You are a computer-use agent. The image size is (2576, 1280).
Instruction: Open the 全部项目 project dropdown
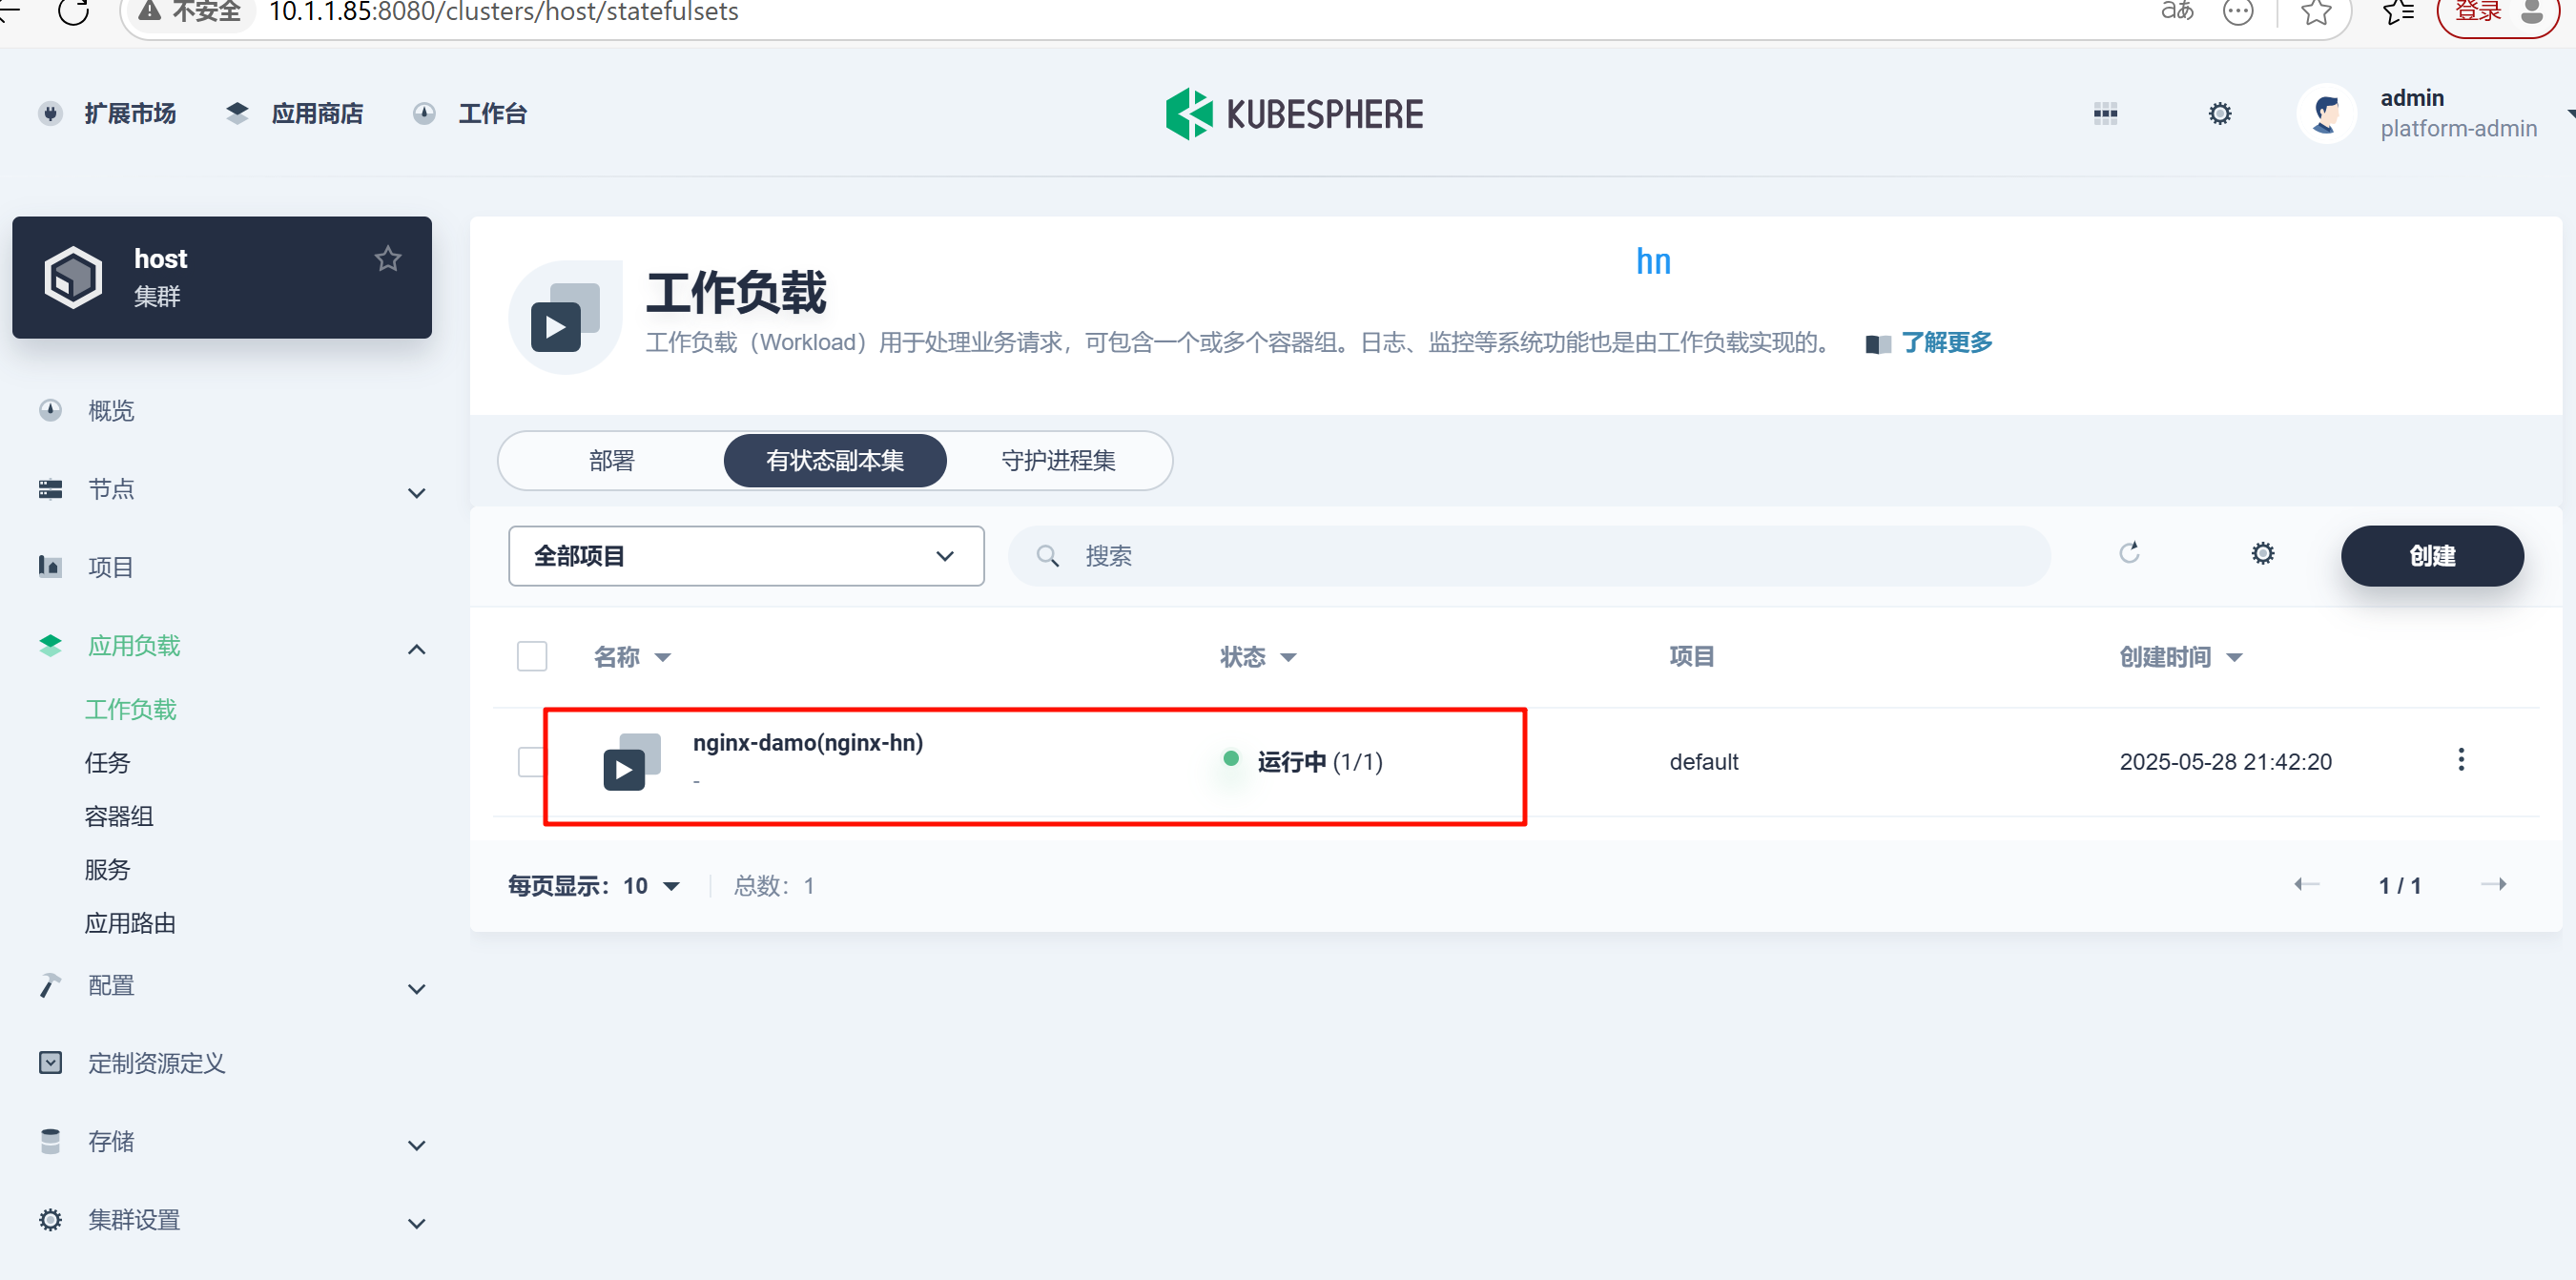click(745, 556)
